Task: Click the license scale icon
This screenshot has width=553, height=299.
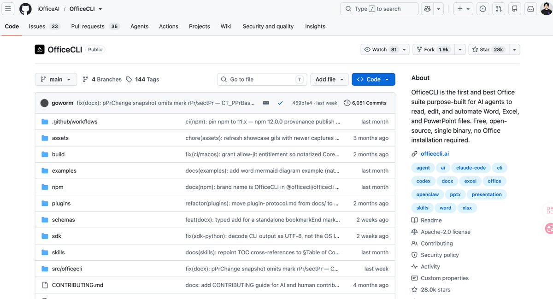Action: tap(415, 232)
